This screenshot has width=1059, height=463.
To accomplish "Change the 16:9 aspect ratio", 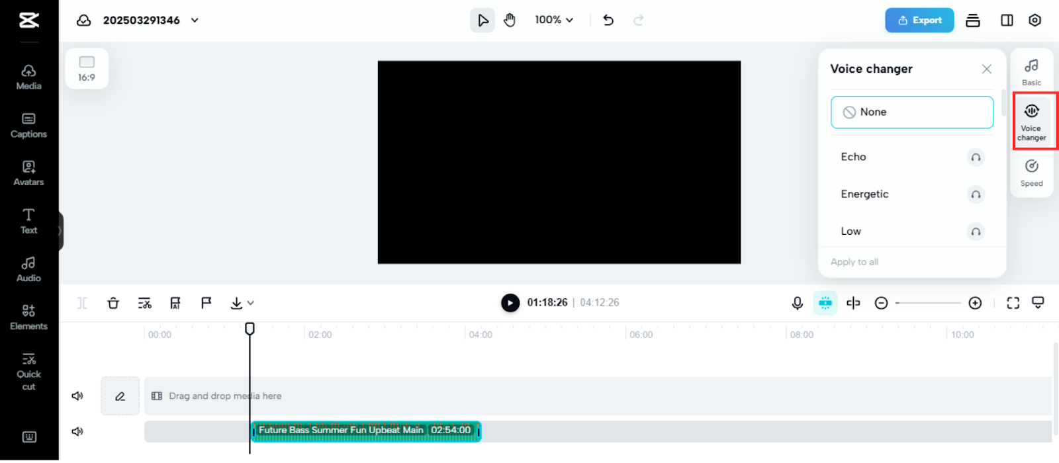I will [87, 68].
